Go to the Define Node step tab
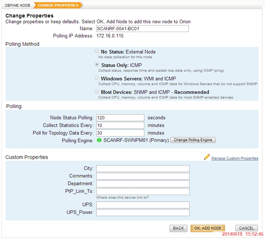Viewport: 265px width, 239px height. pyautogui.click(x=18, y=5)
